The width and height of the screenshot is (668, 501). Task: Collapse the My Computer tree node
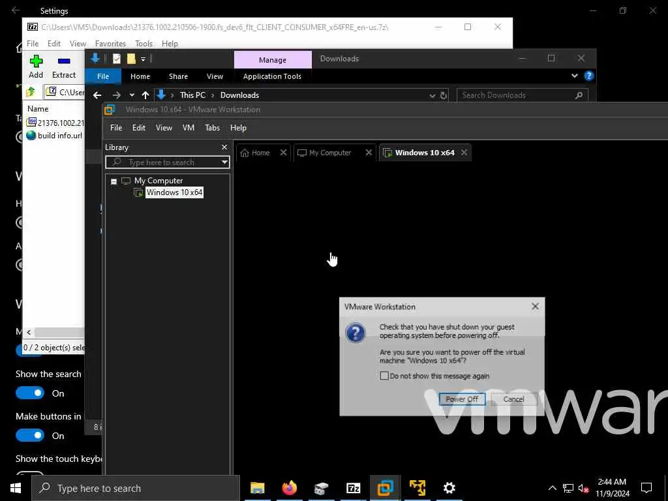114,181
